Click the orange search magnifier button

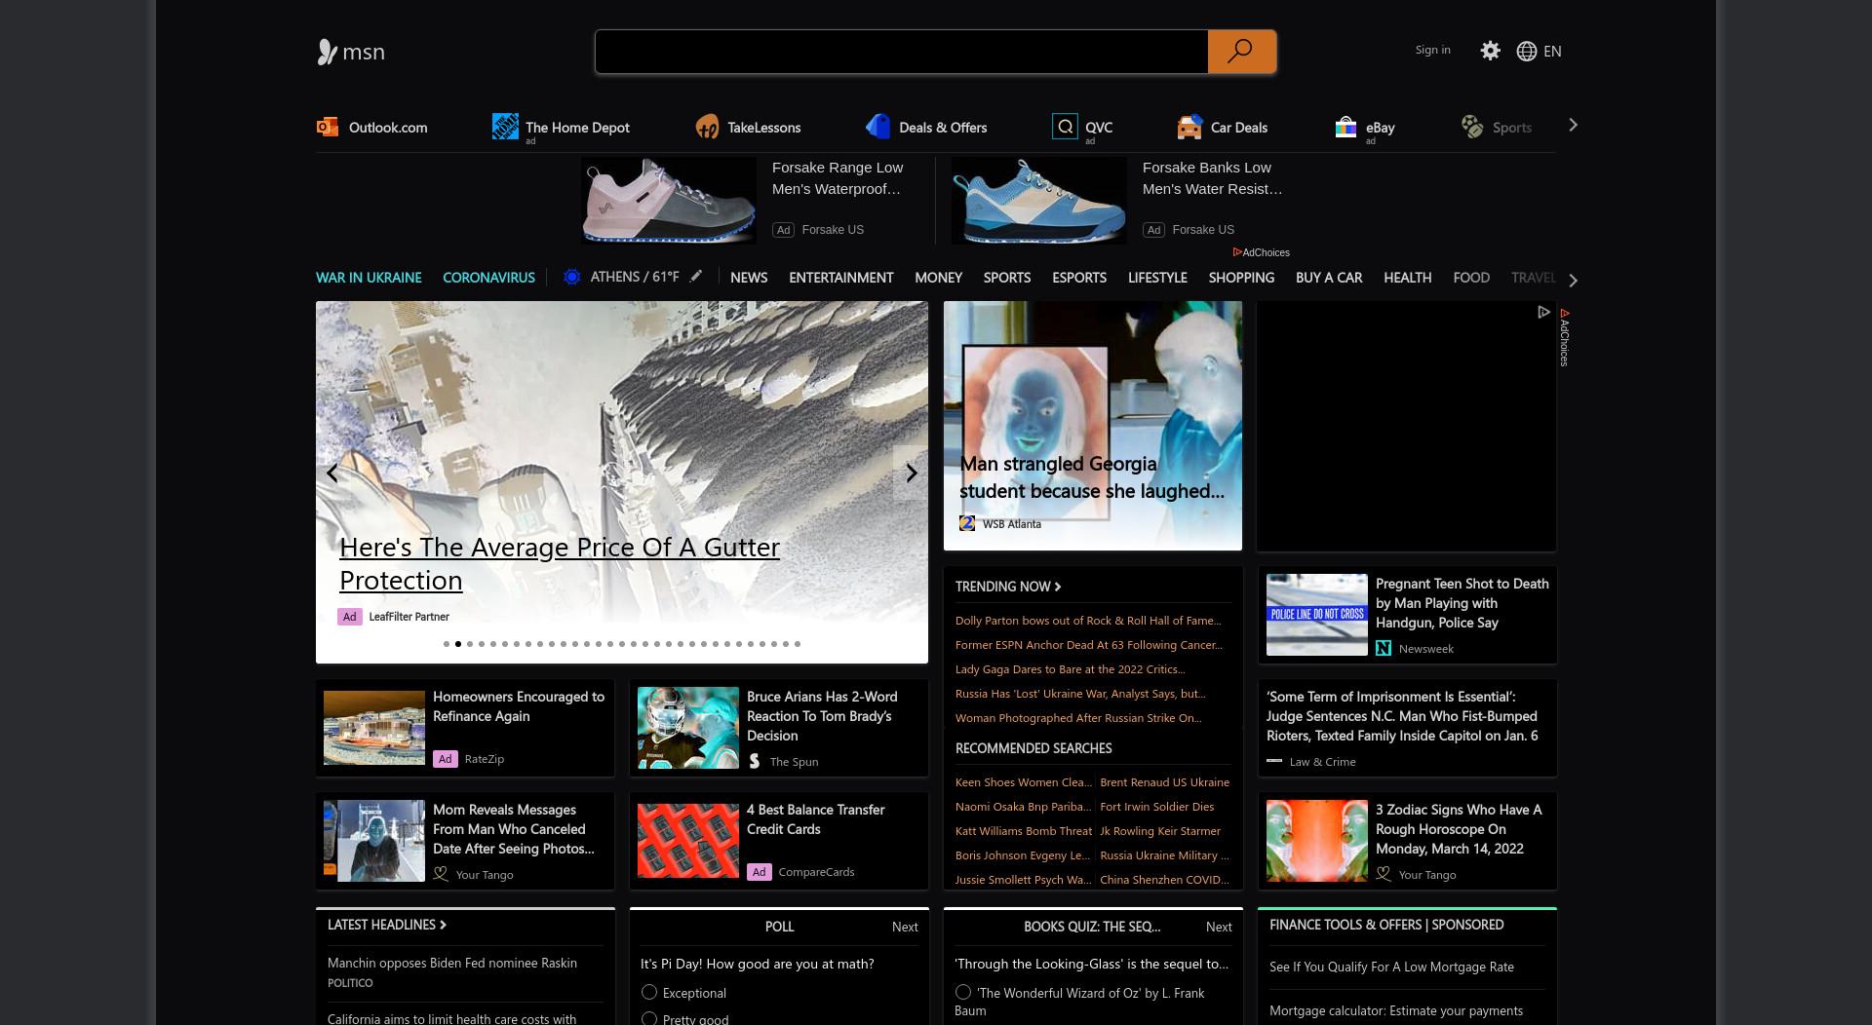(x=1241, y=51)
